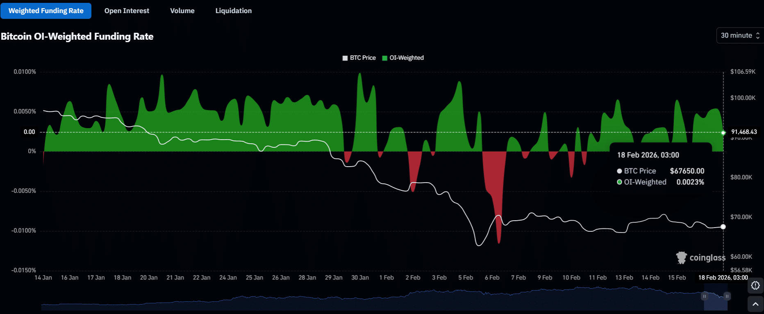Click the chart title Bitcoin OI-Weighted Funding Rate
Viewport: 764px width, 314px height.
click(x=77, y=36)
